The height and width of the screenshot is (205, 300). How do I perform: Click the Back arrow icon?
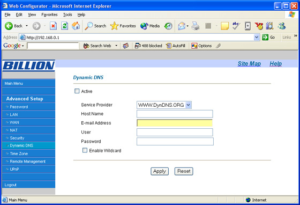pos(9,26)
